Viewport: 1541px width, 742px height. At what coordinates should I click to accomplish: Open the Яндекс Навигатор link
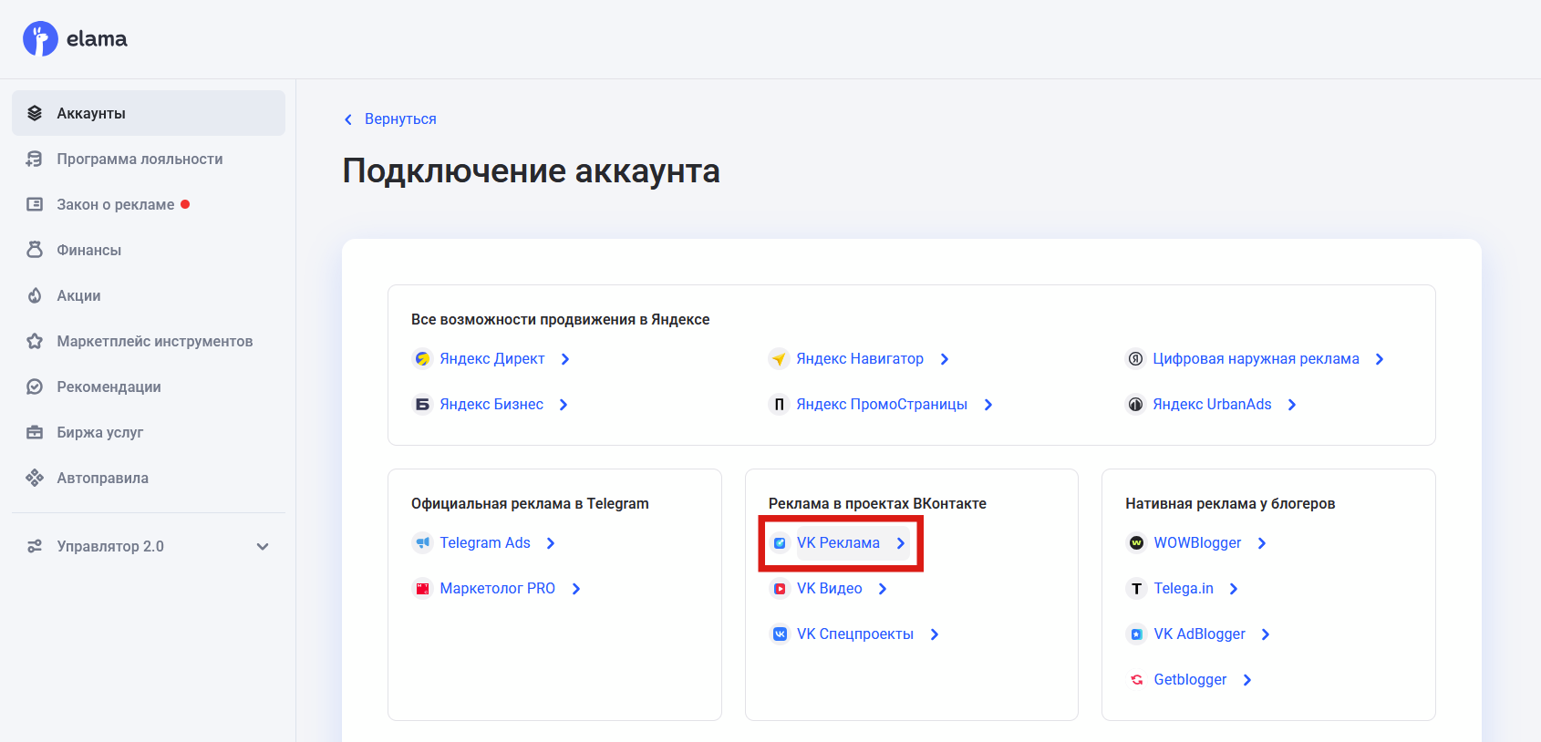[860, 359]
